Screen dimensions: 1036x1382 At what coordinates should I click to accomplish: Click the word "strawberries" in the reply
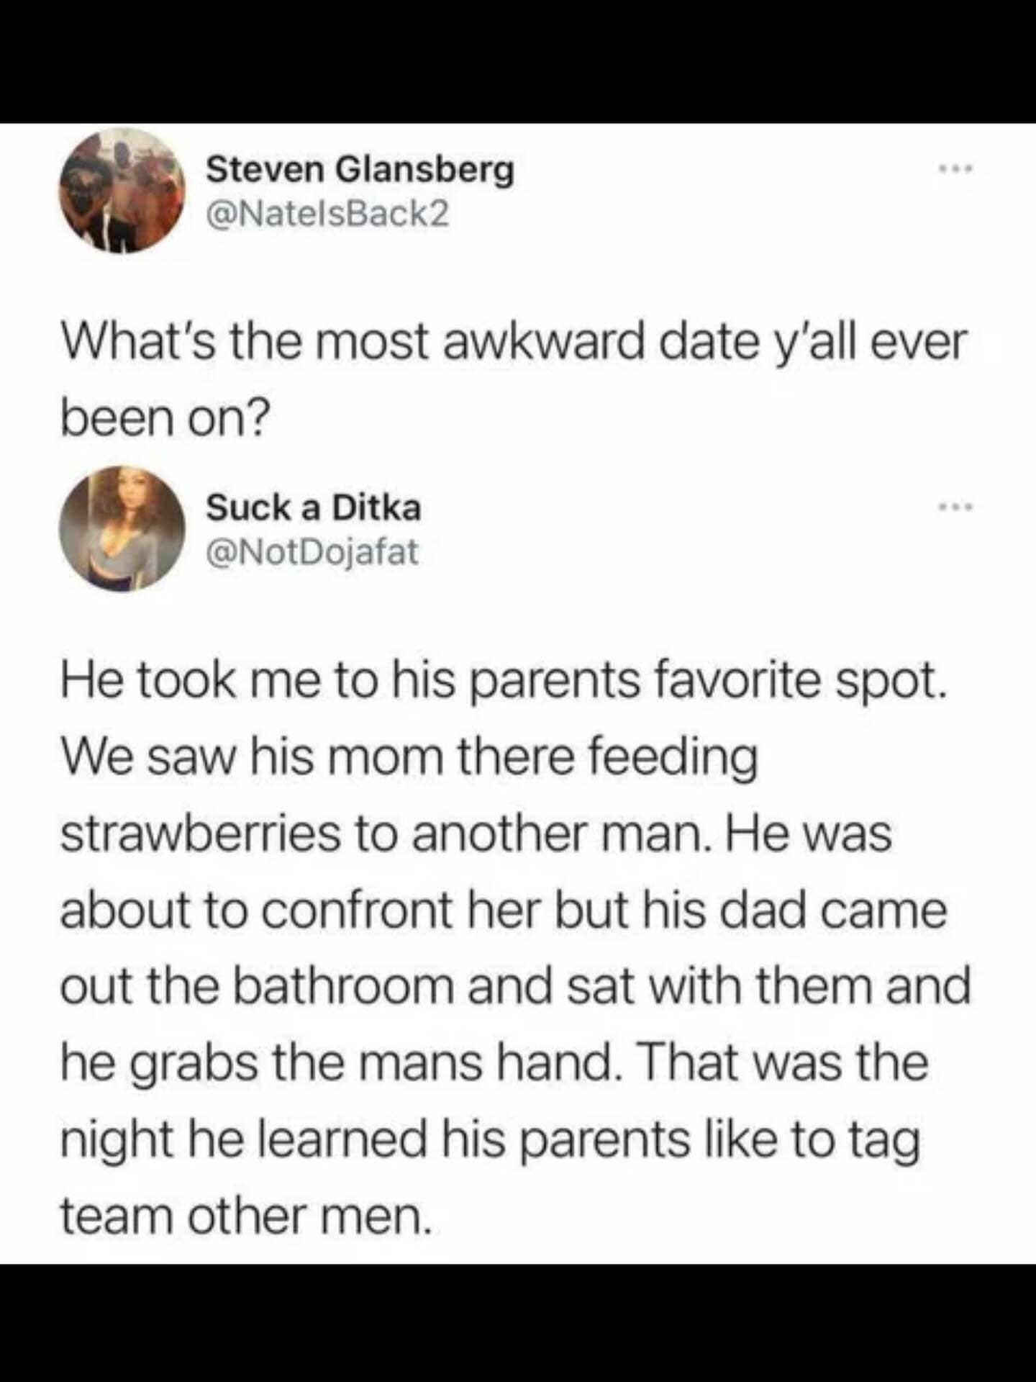click(199, 834)
